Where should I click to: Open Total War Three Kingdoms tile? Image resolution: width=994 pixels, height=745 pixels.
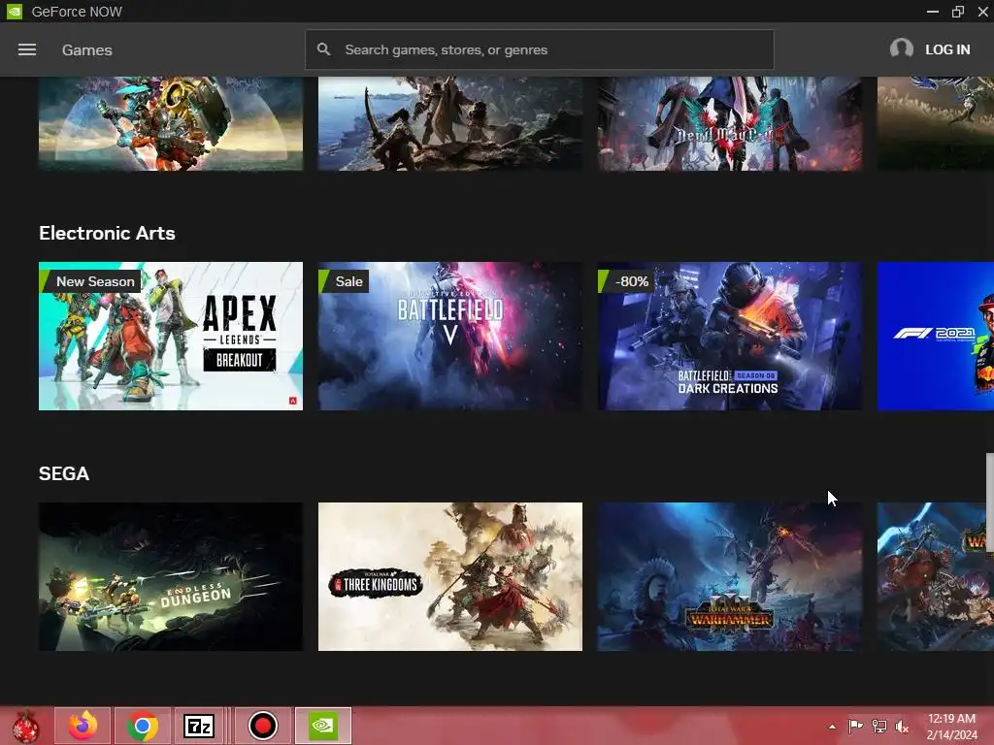[x=450, y=576]
